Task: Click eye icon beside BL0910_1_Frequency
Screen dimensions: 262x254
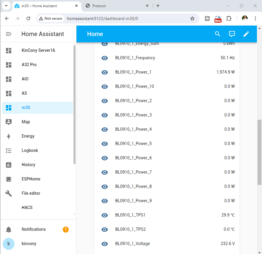Action: pyautogui.click(x=105, y=58)
